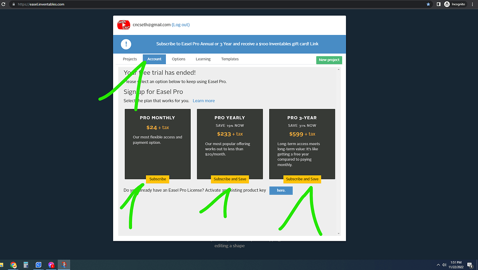Switch to the Projects tab
The width and height of the screenshot is (478, 270).
tap(130, 59)
